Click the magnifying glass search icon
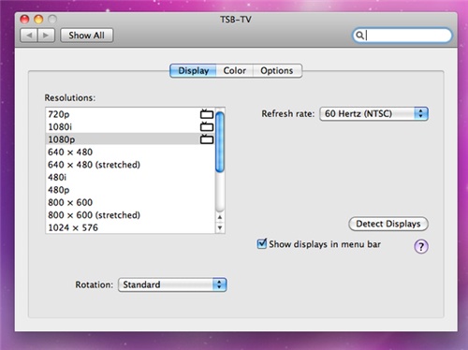The image size is (468, 350). tap(359, 36)
